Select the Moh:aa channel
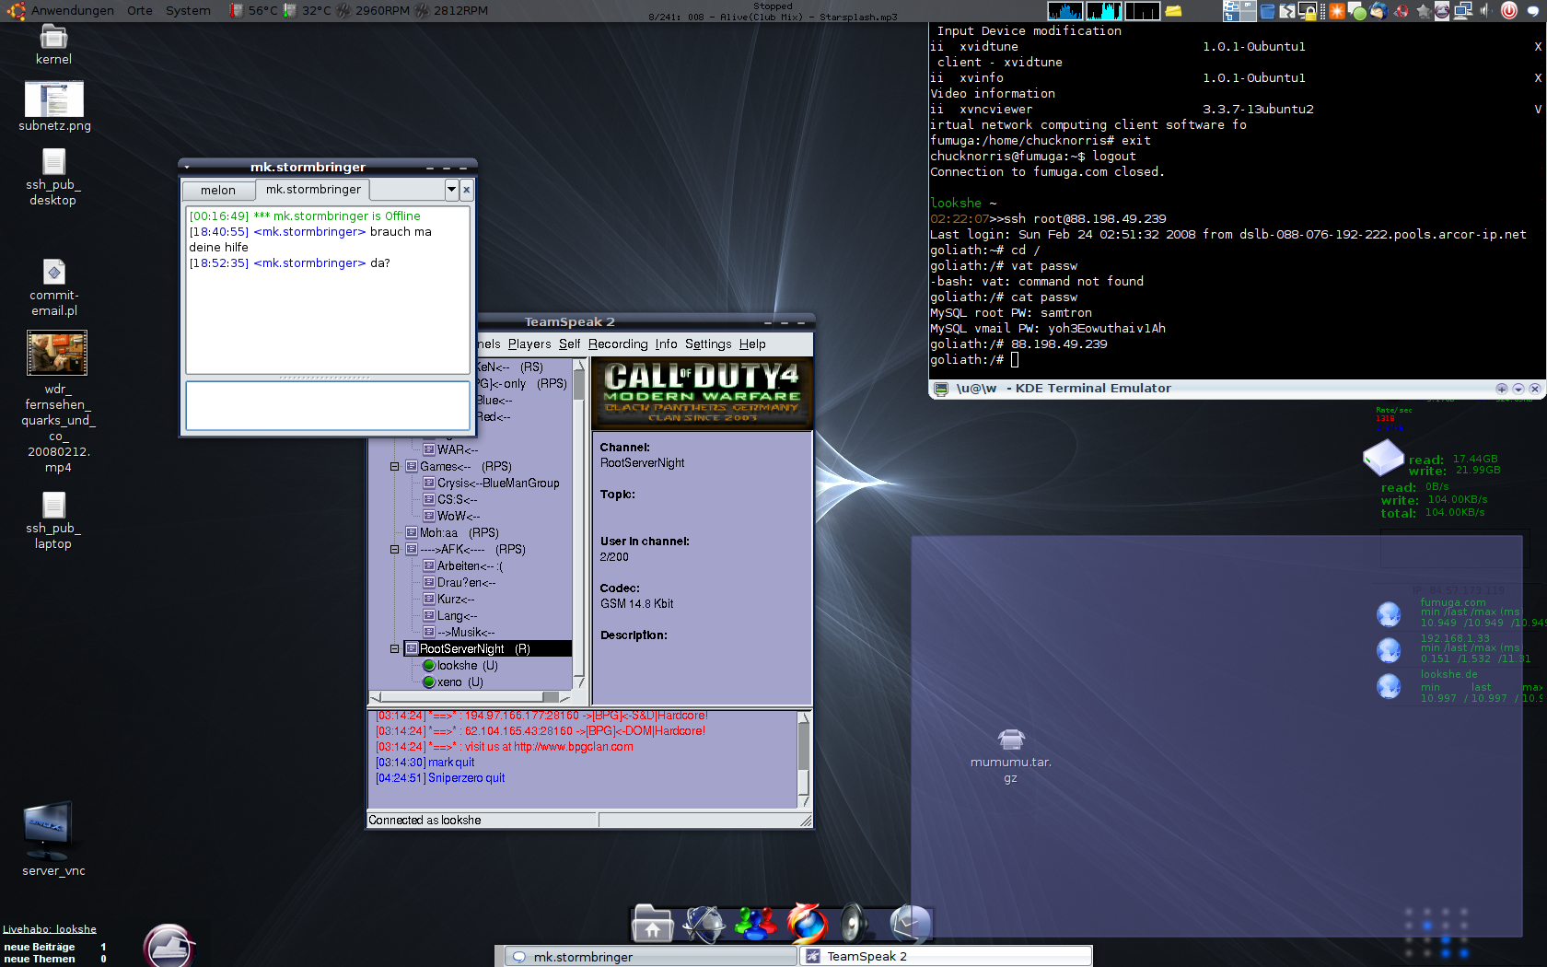1547x967 pixels. tap(452, 533)
